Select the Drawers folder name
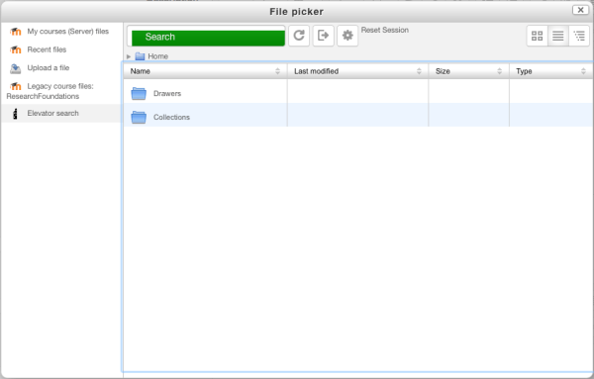Image resolution: width=594 pixels, height=379 pixels. pyautogui.click(x=167, y=94)
